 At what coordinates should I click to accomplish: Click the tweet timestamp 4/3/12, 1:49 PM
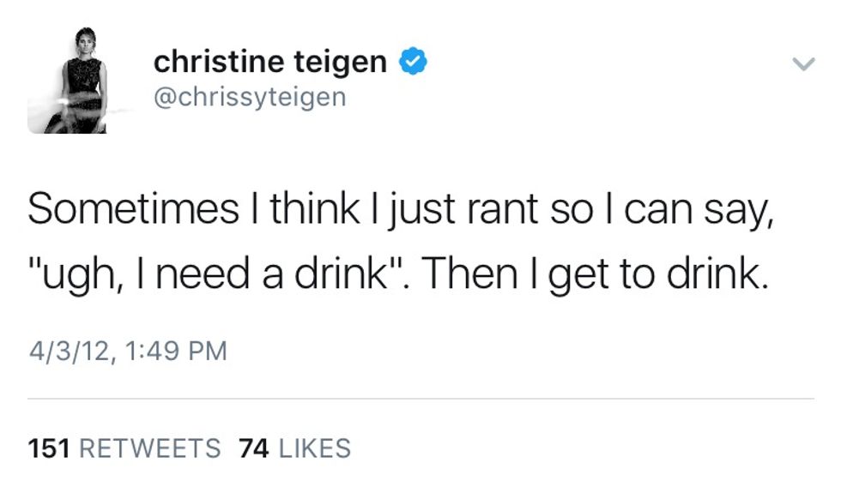[x=127, y=351]
